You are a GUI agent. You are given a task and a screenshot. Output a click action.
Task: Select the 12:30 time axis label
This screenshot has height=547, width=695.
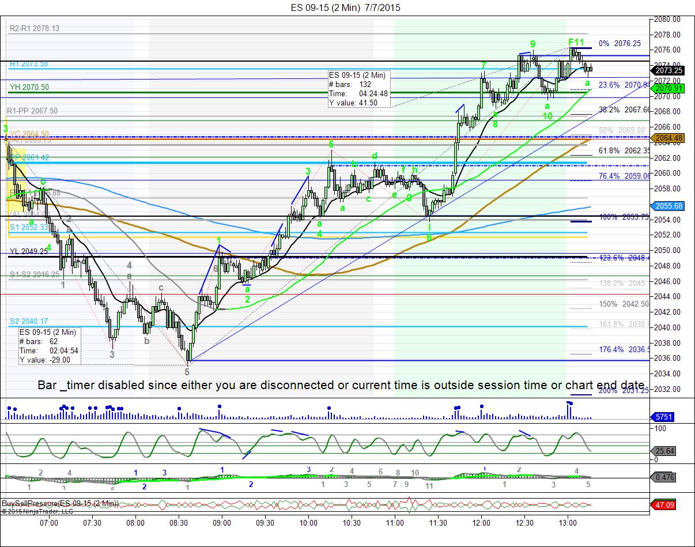(x=524, y=523)
